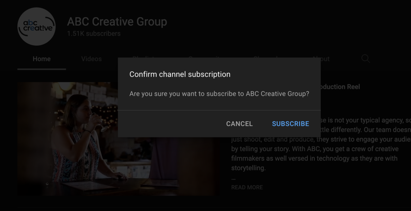Click the ellipsis above READ MORE
The image size is (411, 211).
click(233, 178)
